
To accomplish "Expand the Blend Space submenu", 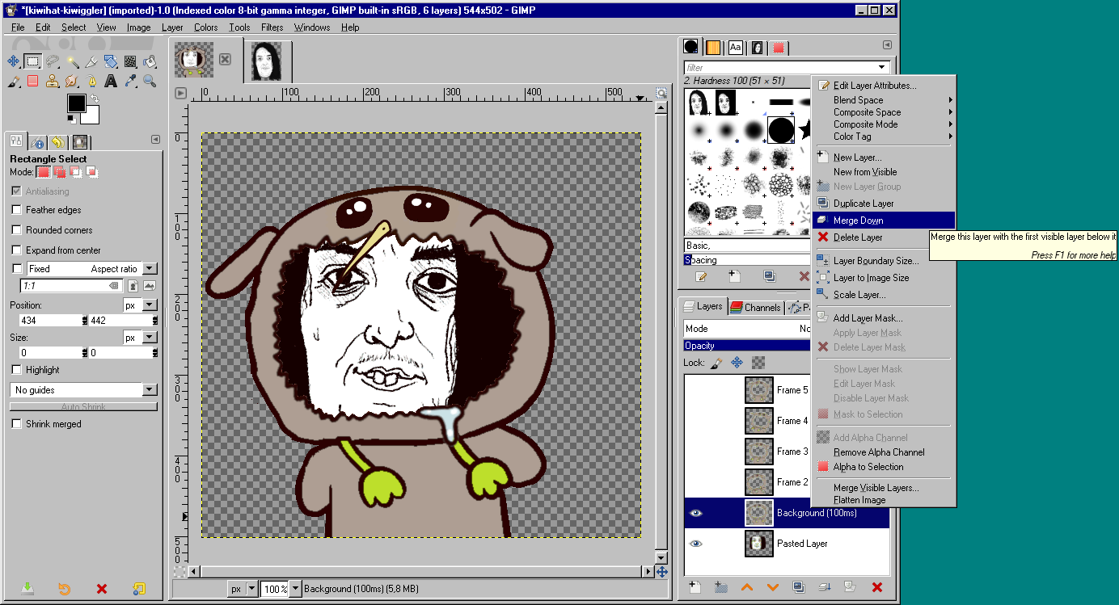I will coord(884,100).
